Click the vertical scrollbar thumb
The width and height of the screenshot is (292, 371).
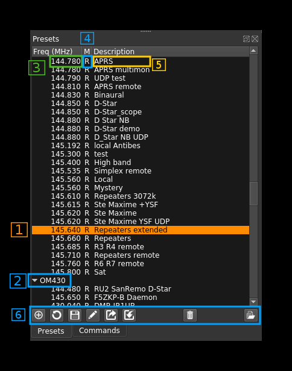coord(253,193)
